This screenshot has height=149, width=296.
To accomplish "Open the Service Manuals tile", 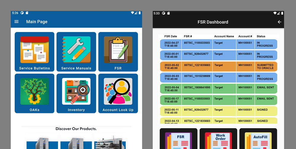I will (x=76, y=52).
